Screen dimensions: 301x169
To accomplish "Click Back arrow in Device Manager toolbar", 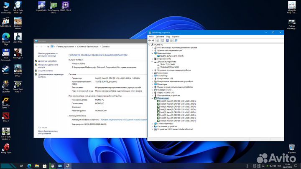I will tap(150, 40).
